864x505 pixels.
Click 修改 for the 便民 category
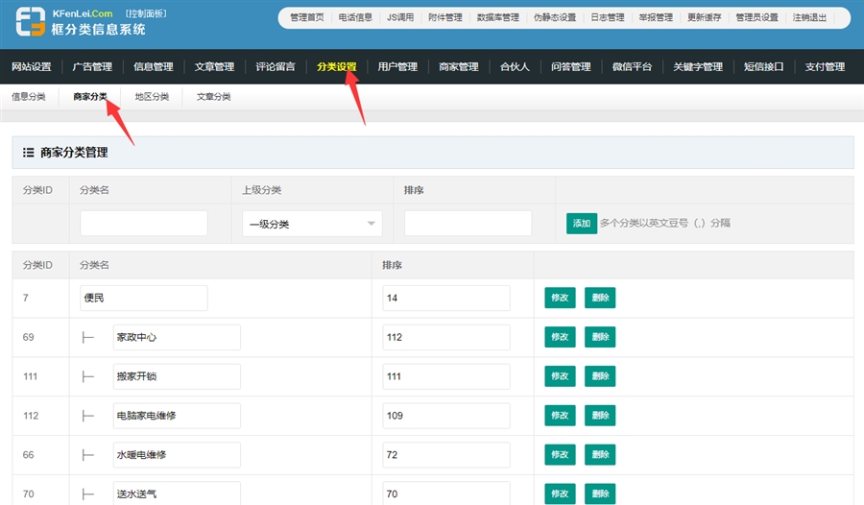[561, 299]
